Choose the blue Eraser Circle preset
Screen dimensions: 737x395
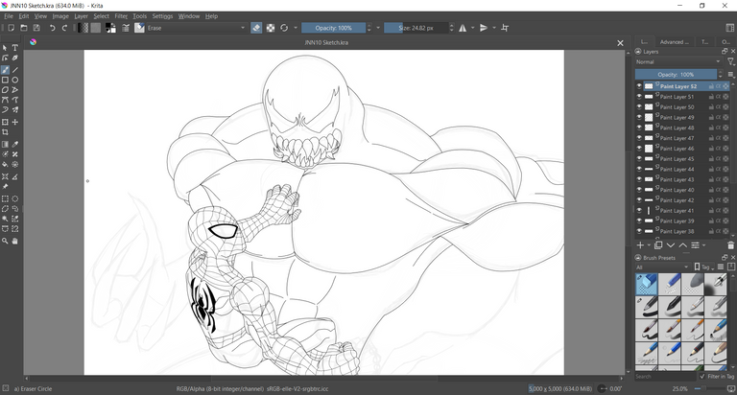pos(646,284)
